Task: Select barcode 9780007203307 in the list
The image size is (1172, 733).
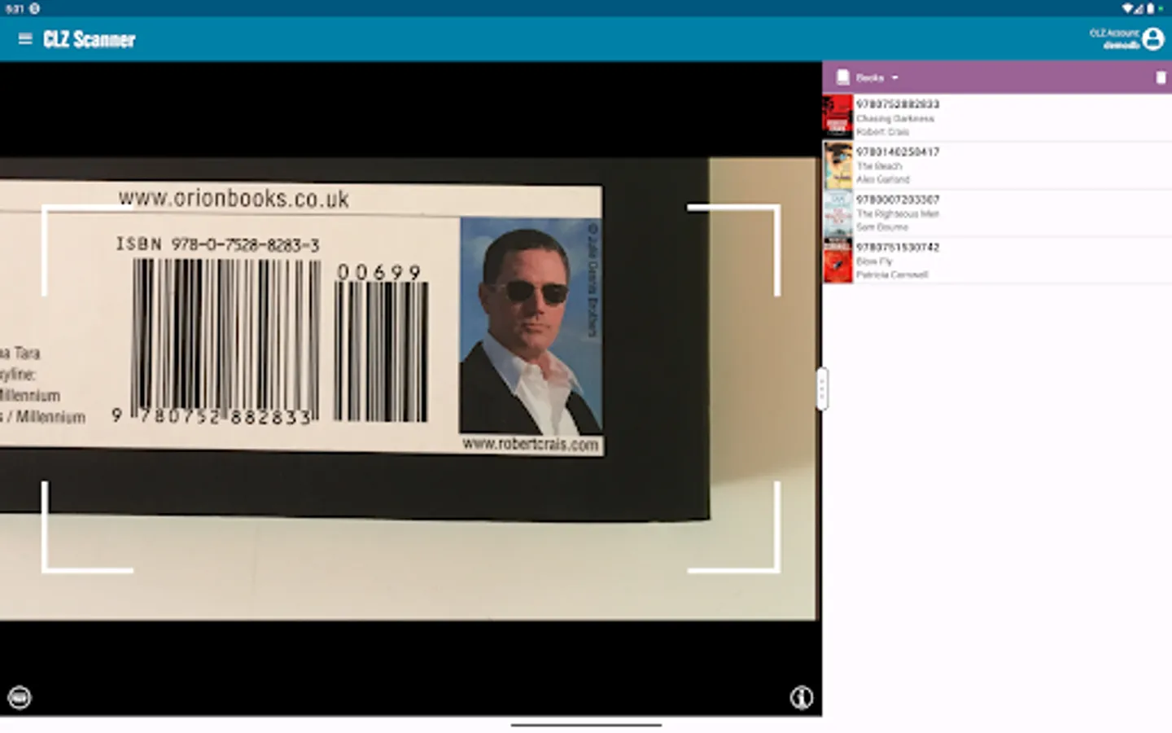Action: pos(898,200)
